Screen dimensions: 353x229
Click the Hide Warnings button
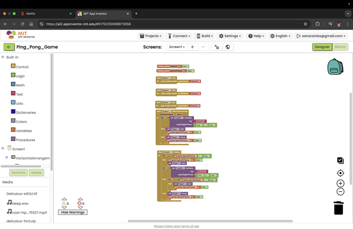point(73,212)
